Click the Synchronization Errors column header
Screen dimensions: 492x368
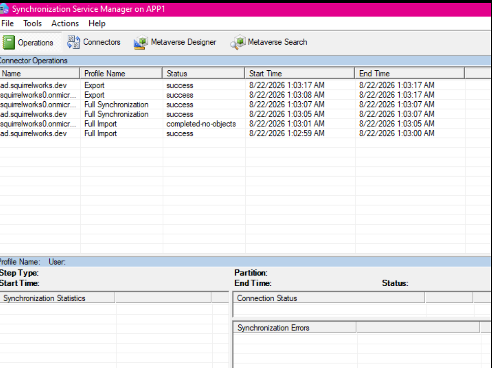pos(295,328)
